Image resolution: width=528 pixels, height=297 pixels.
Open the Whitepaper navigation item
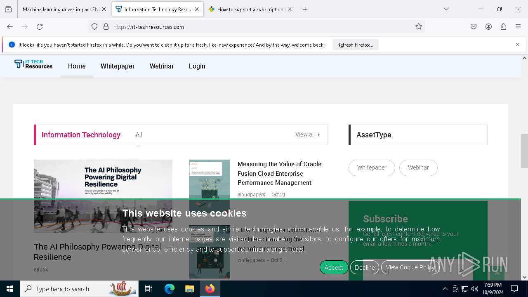[118, 66]
